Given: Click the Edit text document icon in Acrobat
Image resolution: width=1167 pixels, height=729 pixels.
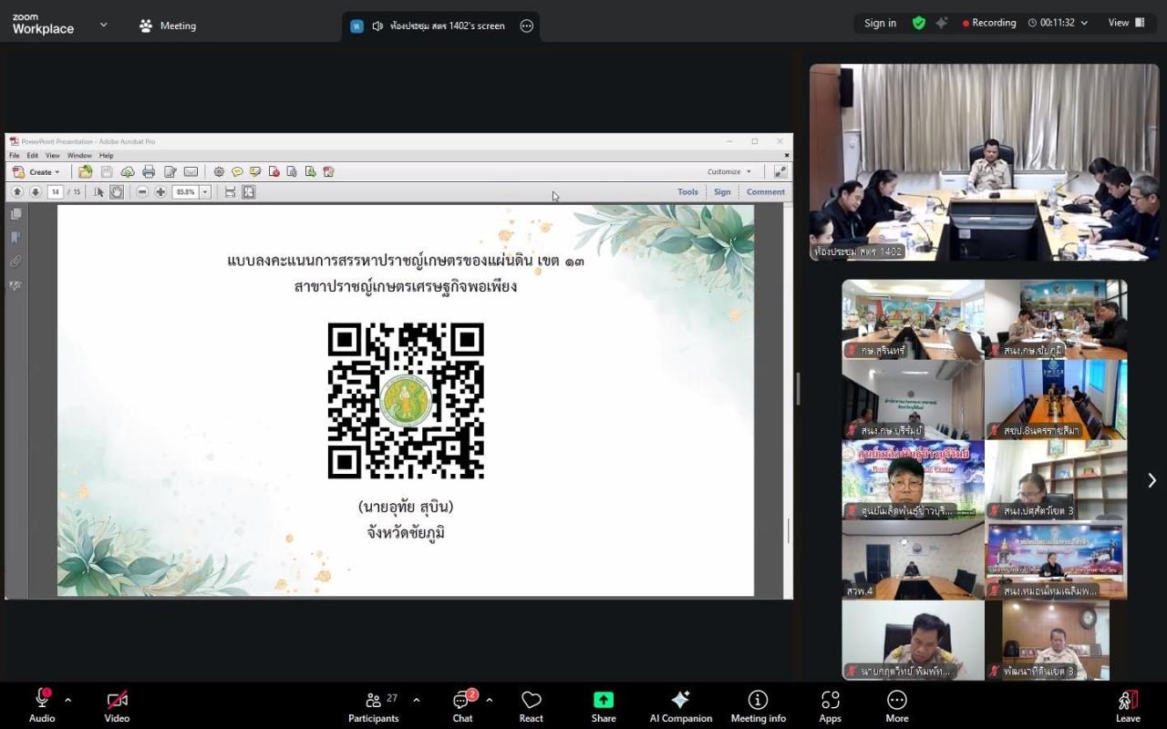Looking at the screenshot, I should pyautogui.click(x=170, y=171).
